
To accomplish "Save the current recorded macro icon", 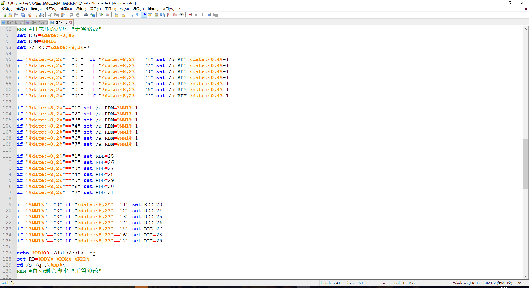I will click(215, 15).
